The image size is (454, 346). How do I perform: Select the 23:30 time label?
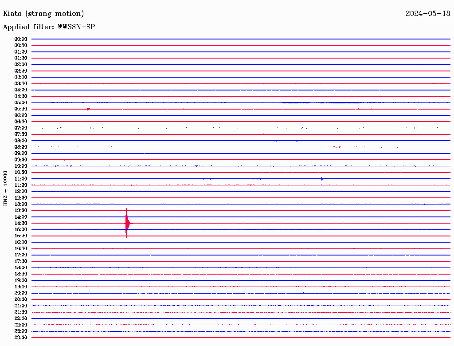(21, 338)
